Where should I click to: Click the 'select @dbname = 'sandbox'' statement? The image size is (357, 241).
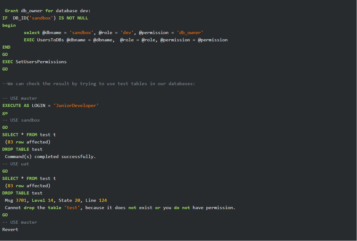(113, 33)
